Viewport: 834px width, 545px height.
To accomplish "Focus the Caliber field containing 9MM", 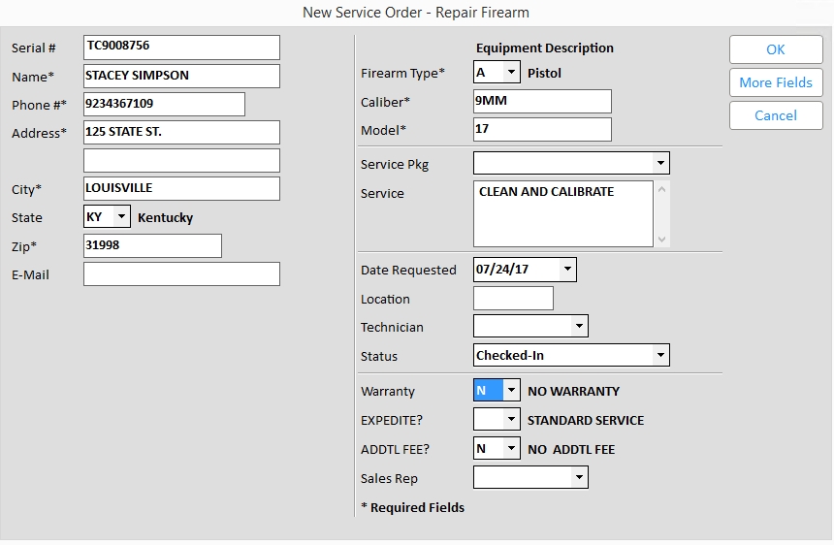I will coord(542,101).
